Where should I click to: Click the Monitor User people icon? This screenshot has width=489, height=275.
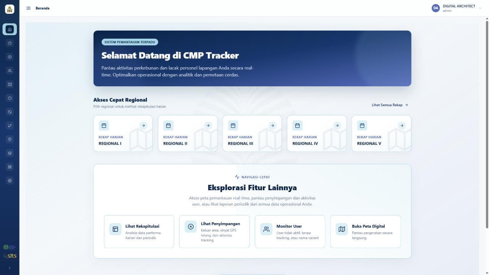coord(266,229)
